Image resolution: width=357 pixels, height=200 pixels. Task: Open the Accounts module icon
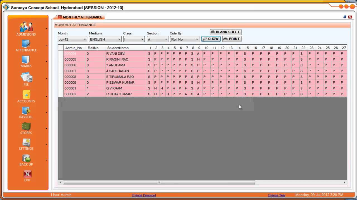[x=26, y=94]
